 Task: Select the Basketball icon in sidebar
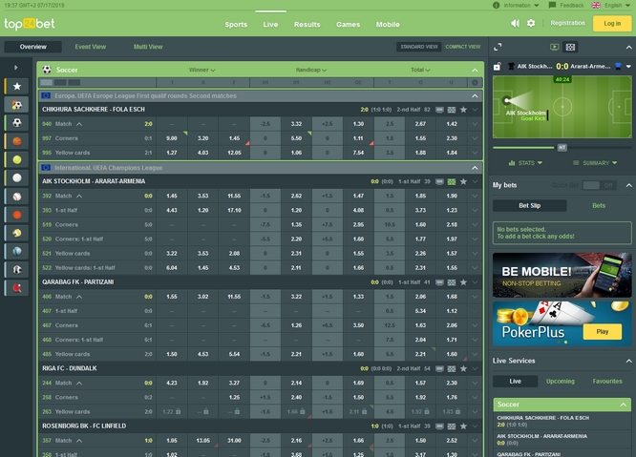[17, 141]
